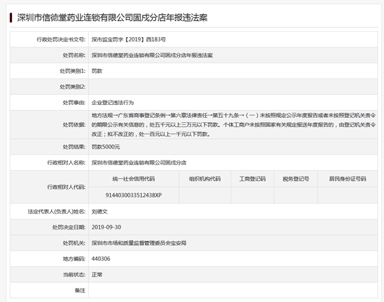Select the 处罚机关 authority name 宝安局

point(139,243)
